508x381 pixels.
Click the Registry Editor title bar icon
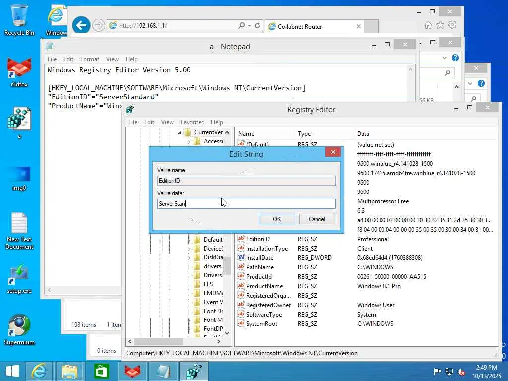tap(130, 110)
